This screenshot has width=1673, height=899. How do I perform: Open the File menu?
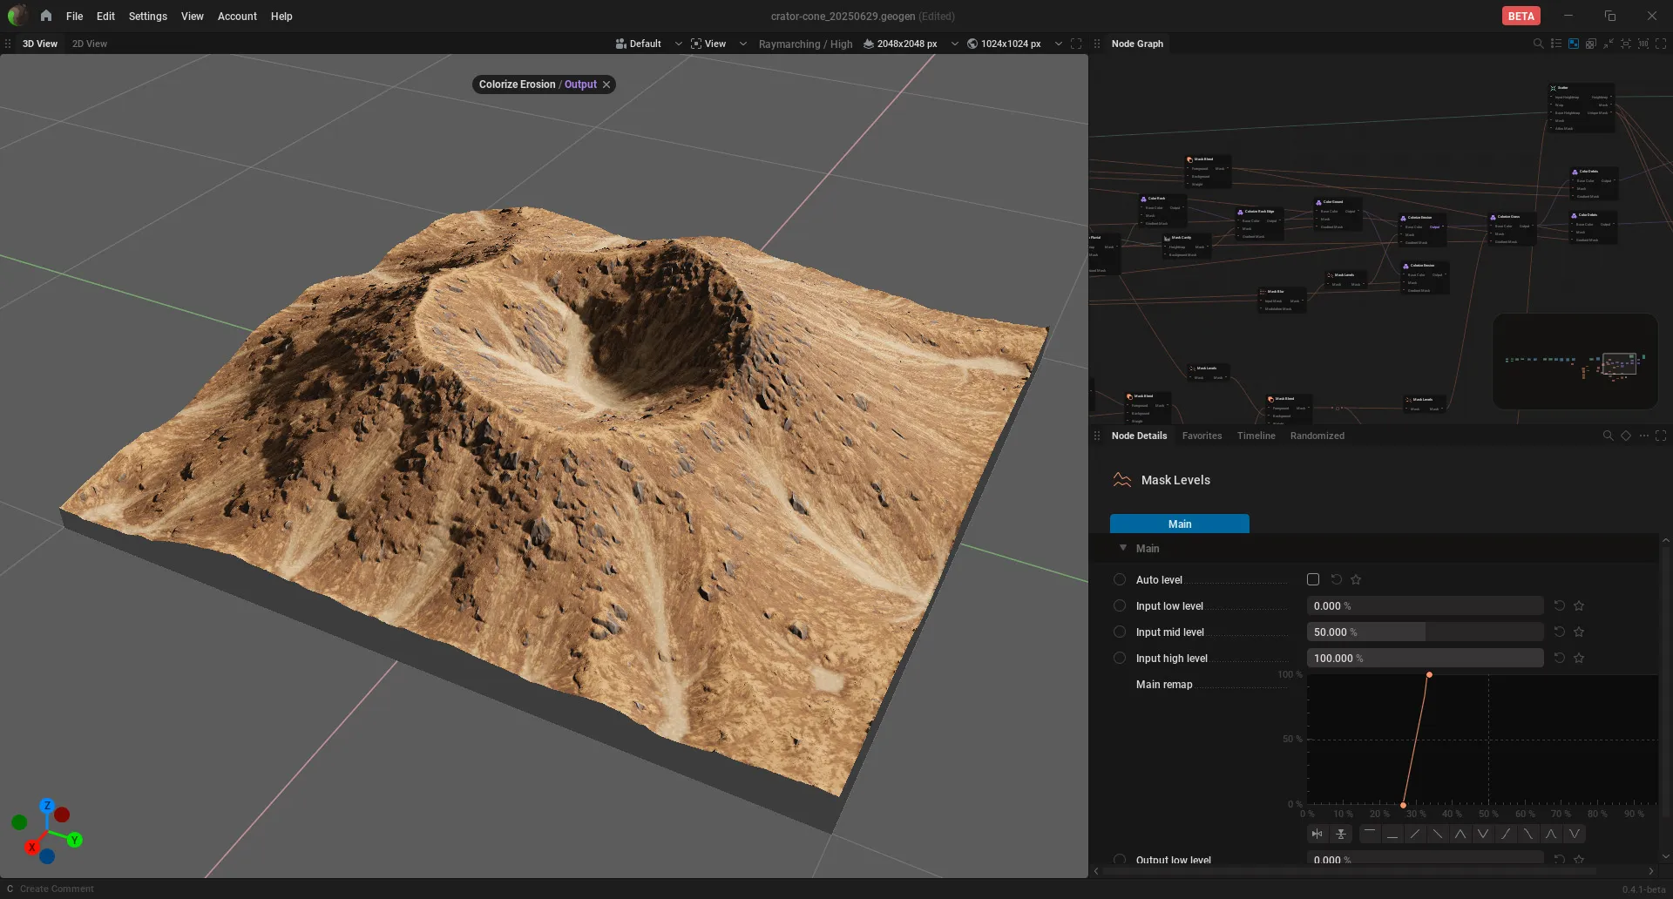point(75,16)
